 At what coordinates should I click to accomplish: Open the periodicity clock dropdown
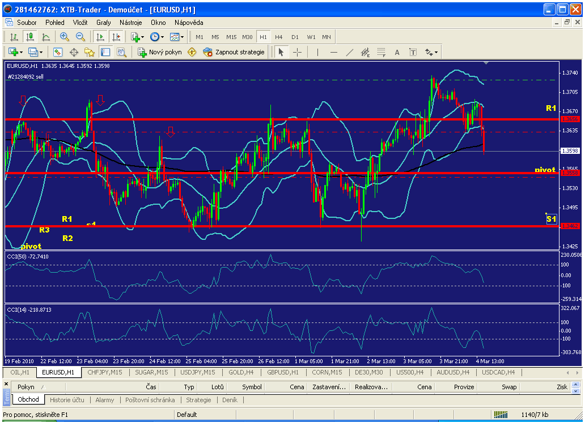156,37
